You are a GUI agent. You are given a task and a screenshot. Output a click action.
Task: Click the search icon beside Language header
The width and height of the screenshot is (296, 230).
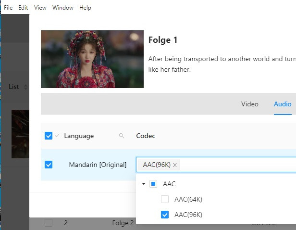pyautogui.click(x=122, y=136)
